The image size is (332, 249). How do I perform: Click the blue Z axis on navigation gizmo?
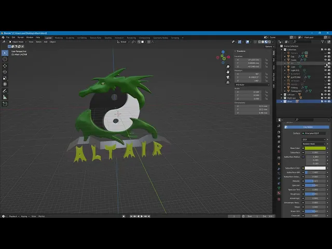coord(223,52)
